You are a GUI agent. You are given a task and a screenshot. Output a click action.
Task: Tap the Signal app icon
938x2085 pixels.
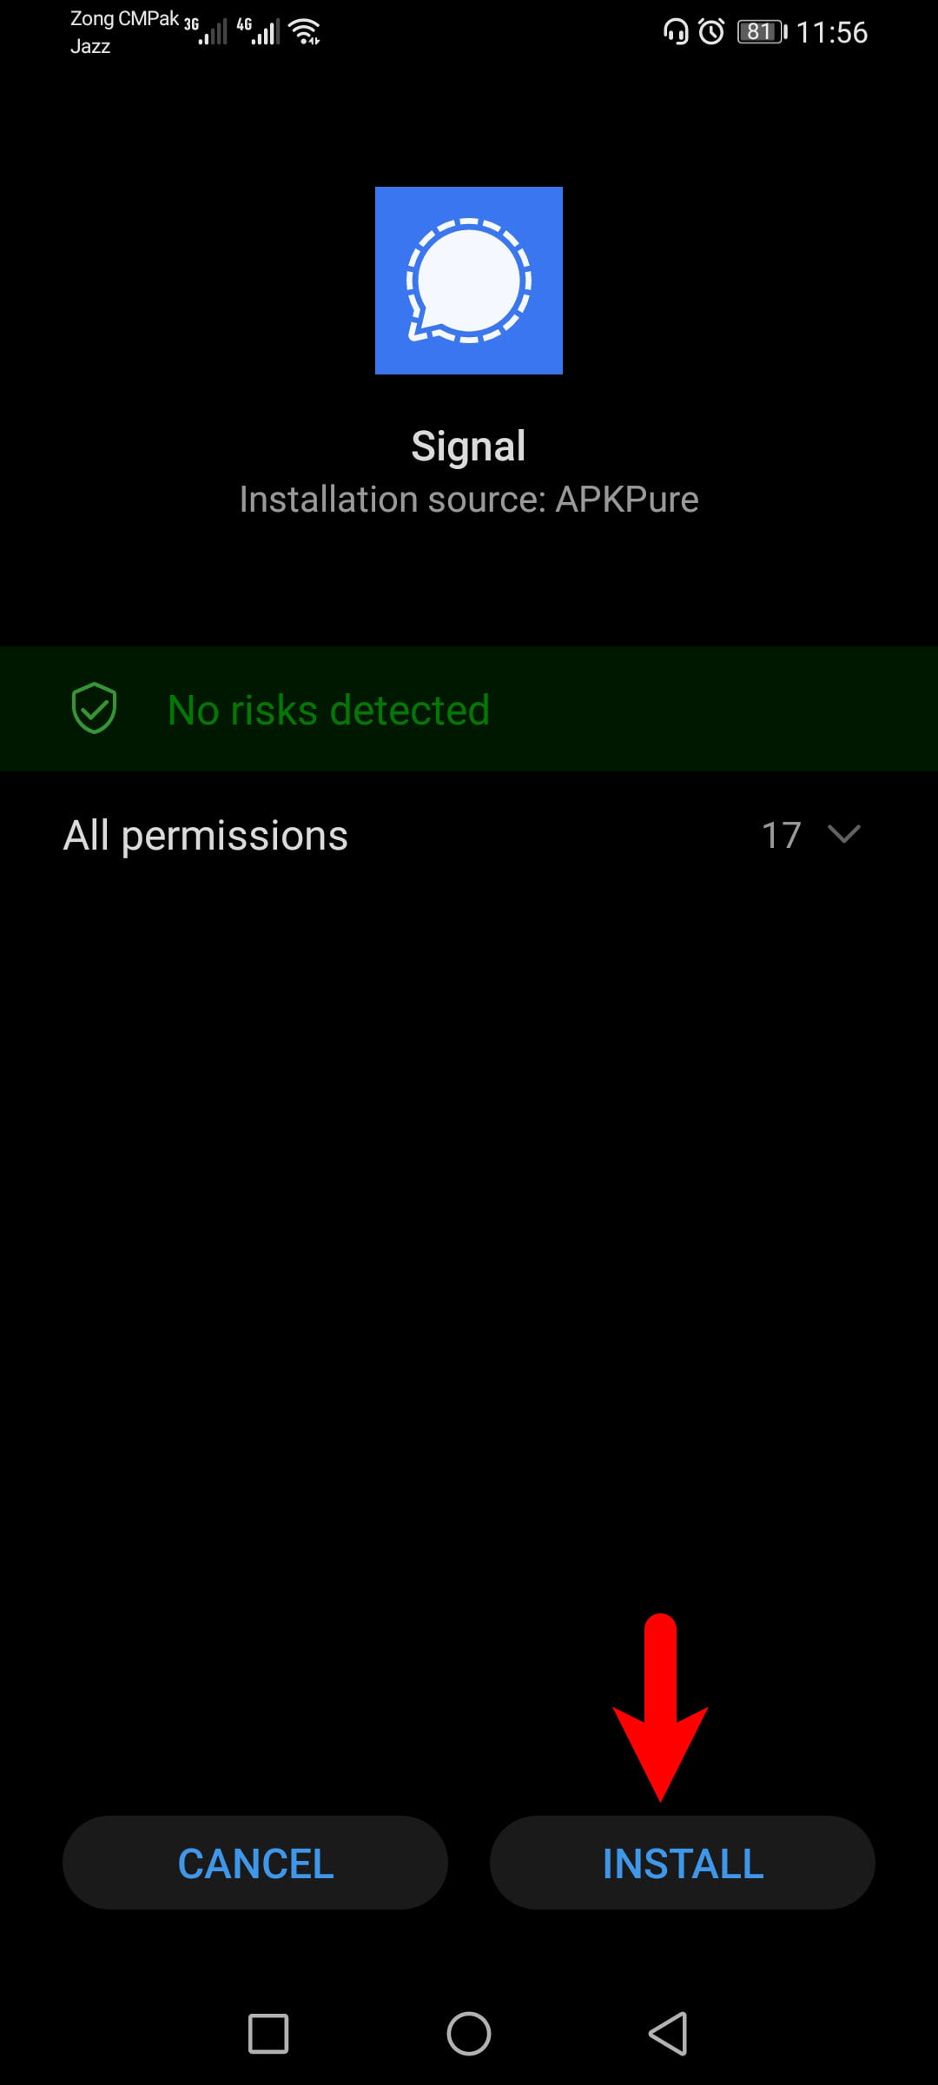pos(469,281)
